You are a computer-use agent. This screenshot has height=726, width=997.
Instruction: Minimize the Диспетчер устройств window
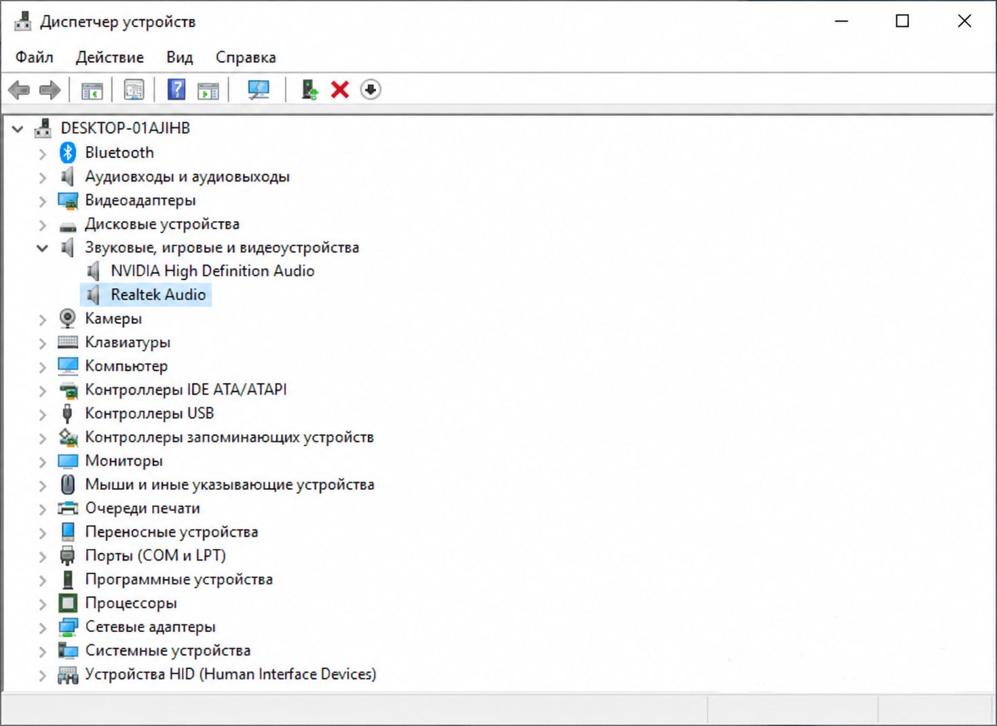pyautogui.click(x=842, y=21)
